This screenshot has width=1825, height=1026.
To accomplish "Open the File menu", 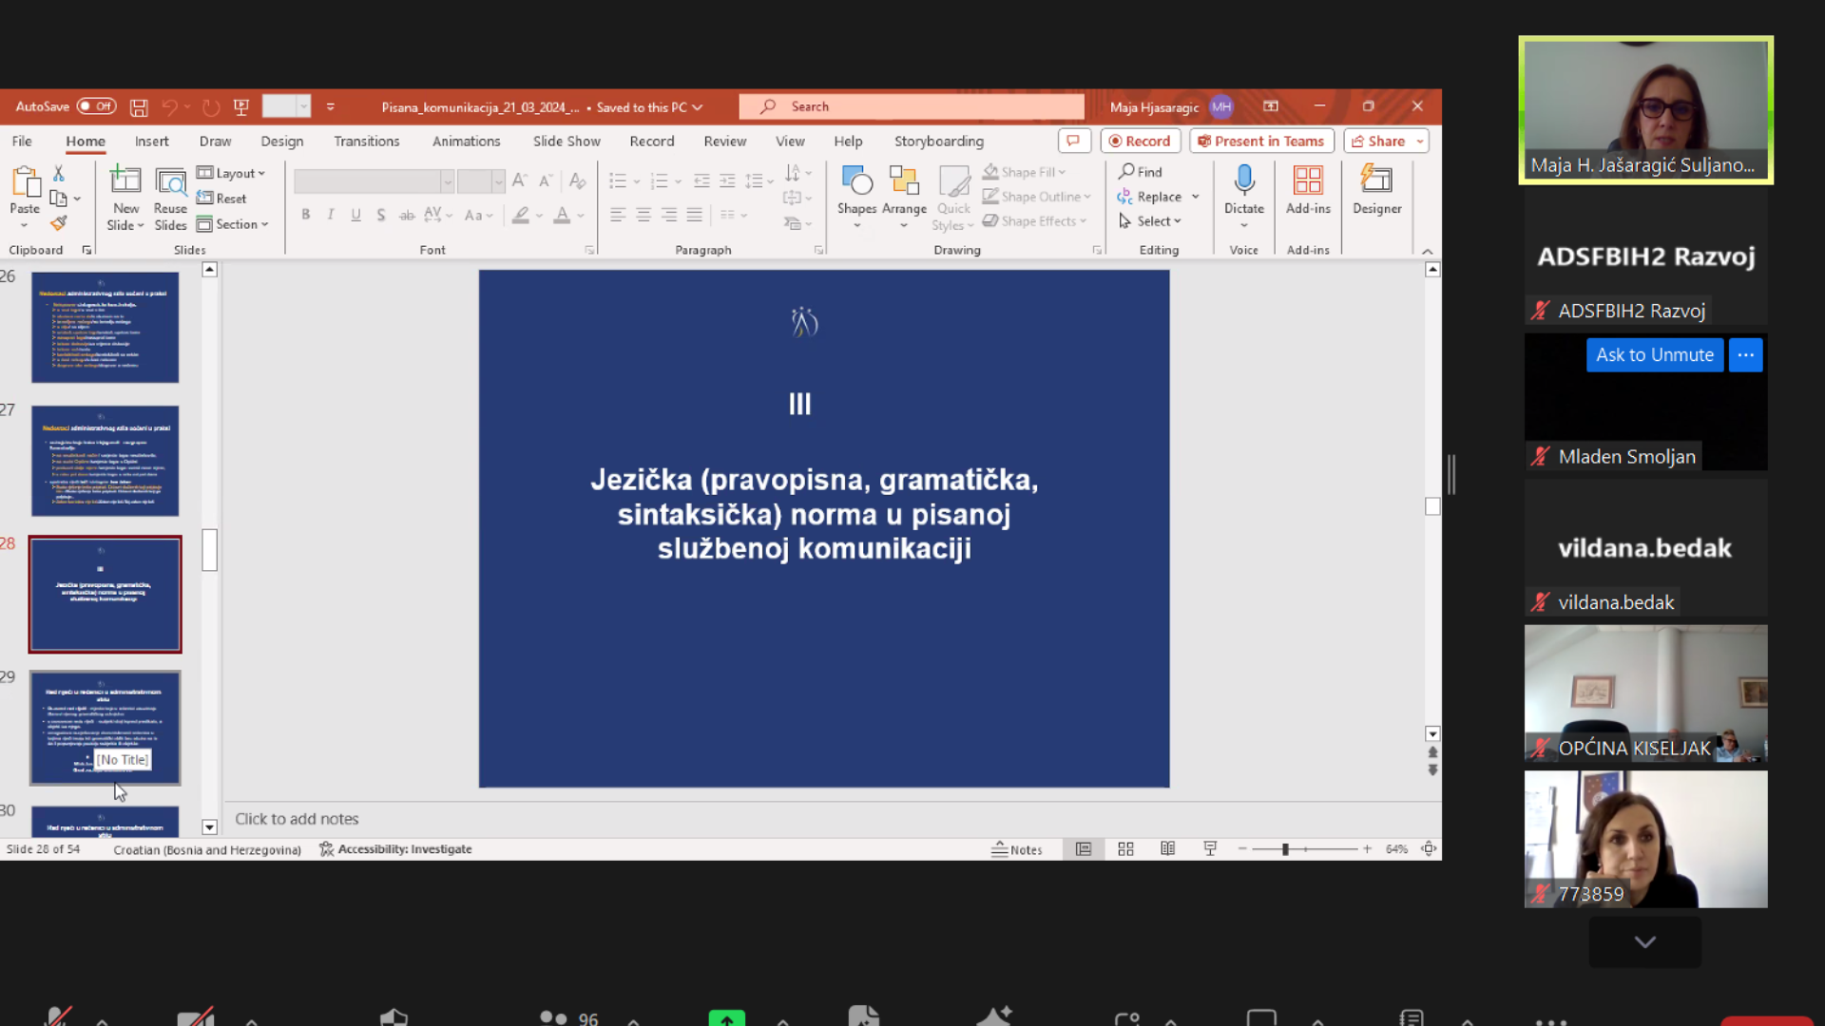I will coord(22,141).
